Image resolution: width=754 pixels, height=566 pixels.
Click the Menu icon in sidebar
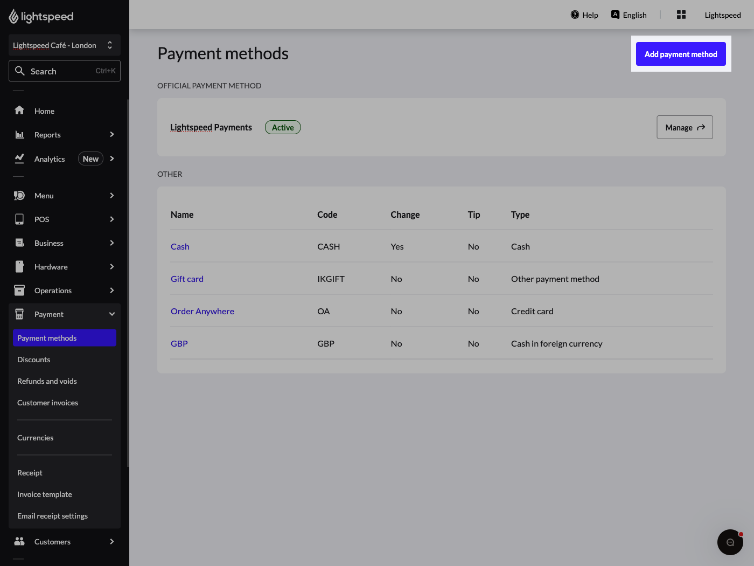19,195
